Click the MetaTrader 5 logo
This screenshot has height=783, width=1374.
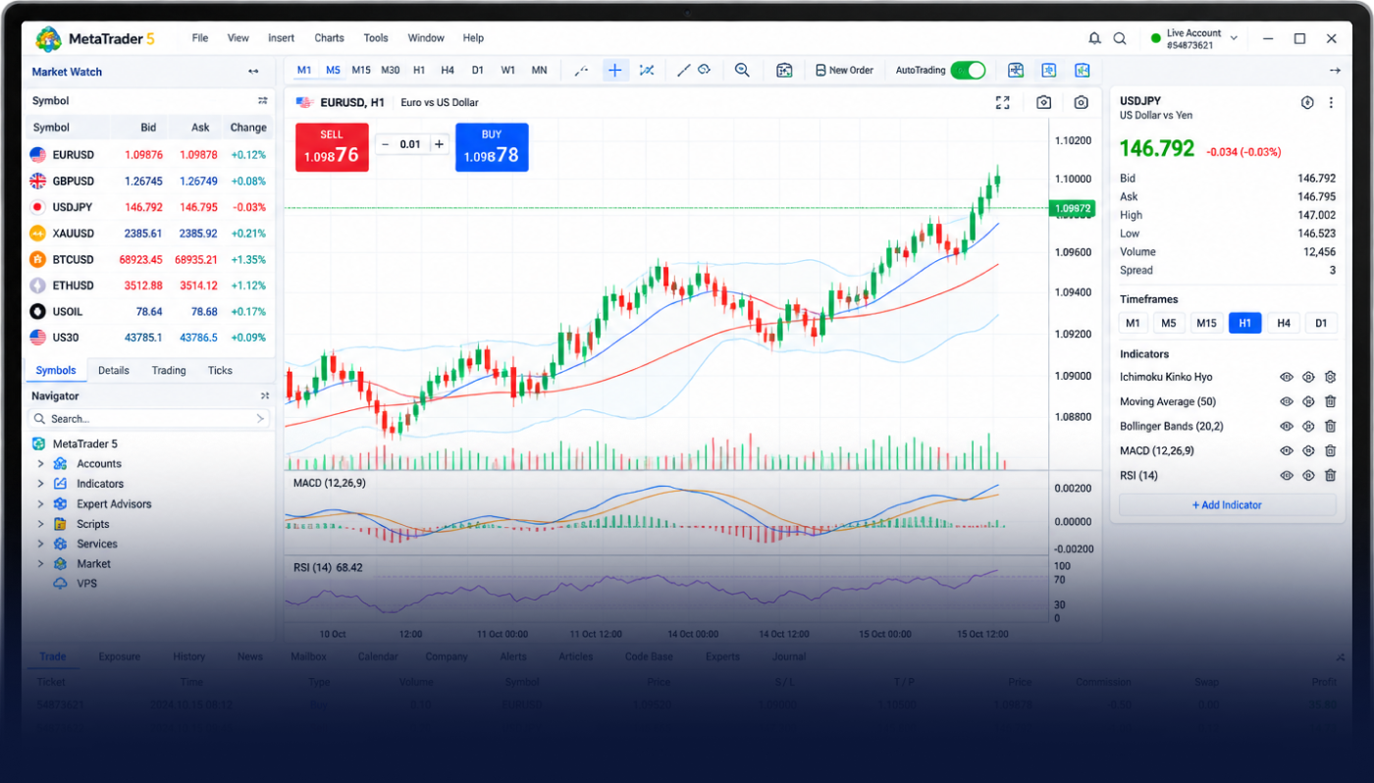pos(48,39)
